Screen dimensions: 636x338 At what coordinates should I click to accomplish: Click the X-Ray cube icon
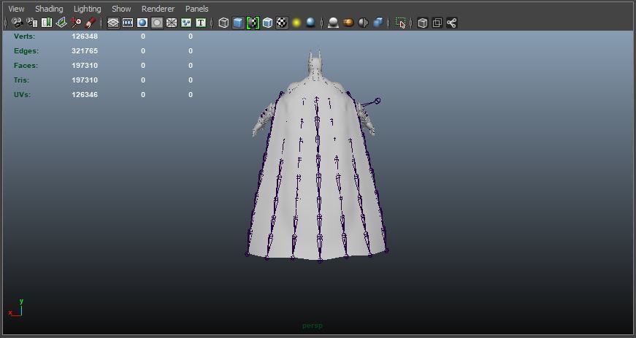422,23
